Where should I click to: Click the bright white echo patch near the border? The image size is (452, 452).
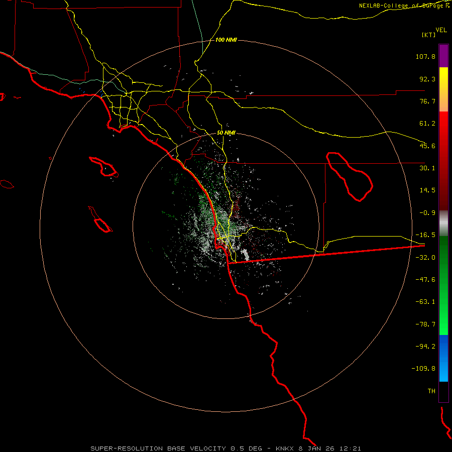[245, 255]
